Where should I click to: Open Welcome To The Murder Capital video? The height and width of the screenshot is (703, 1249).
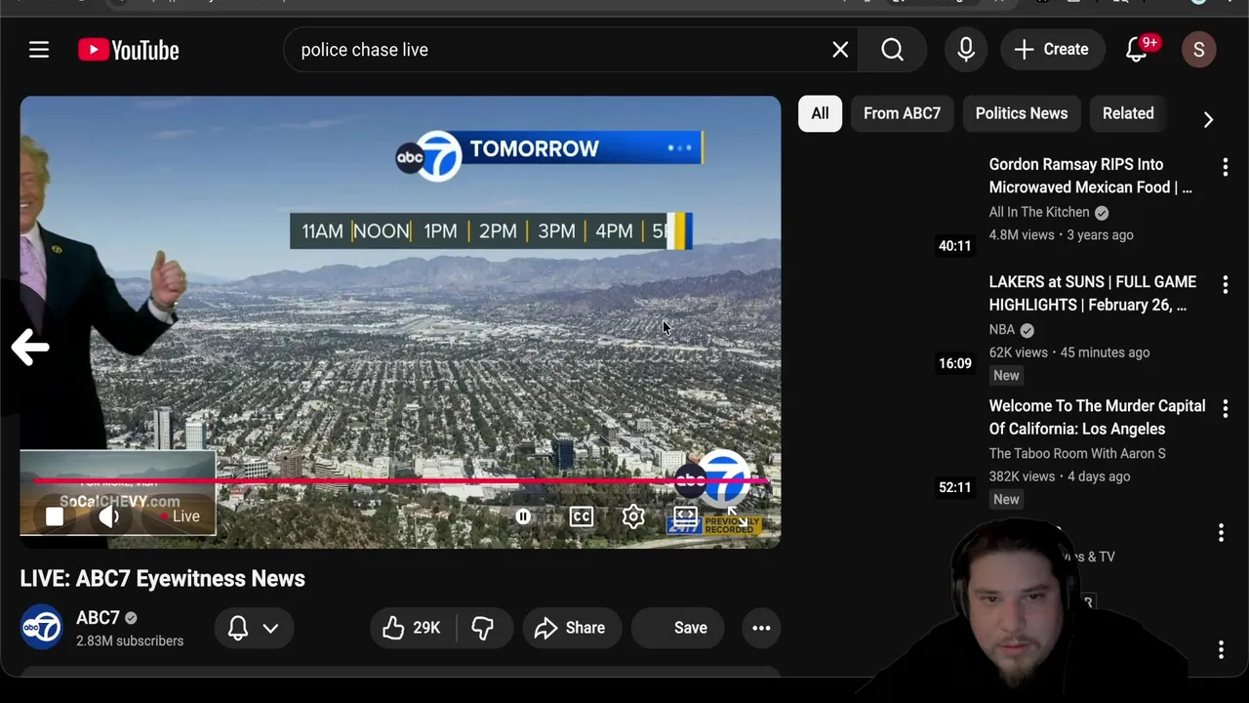[1097, 417]
